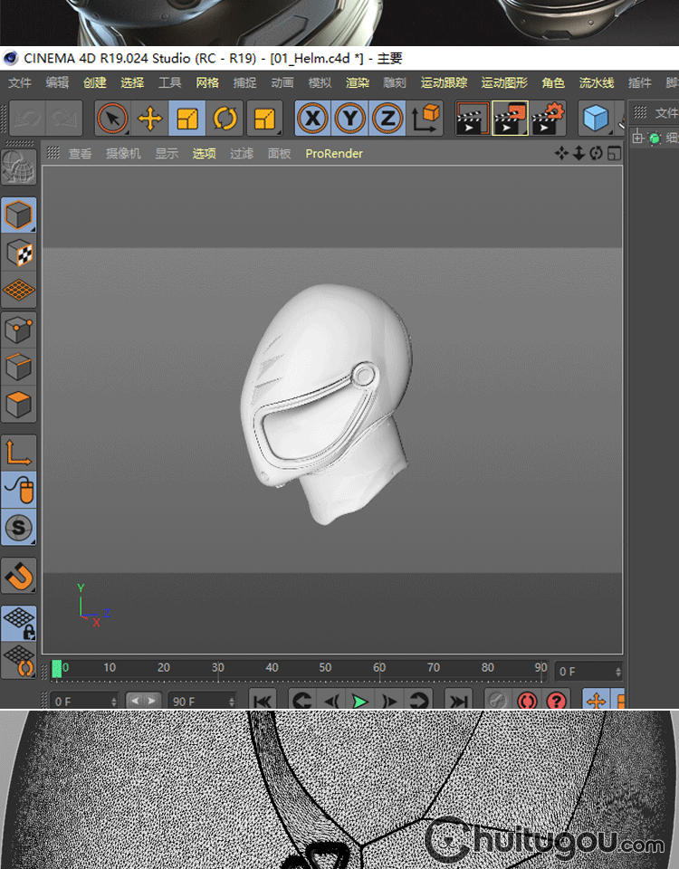
Task: Step to the next frame
Action: (x=389, y=700)
